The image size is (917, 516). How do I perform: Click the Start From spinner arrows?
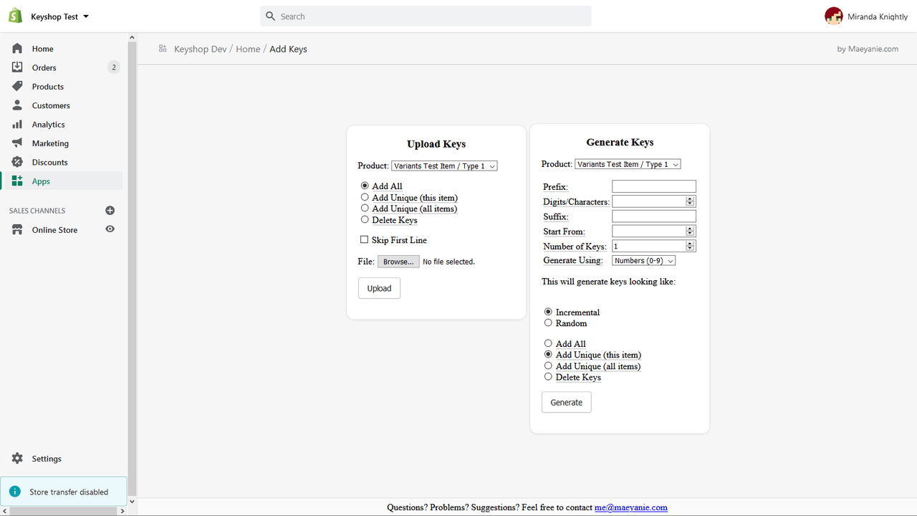pos(691,231)
